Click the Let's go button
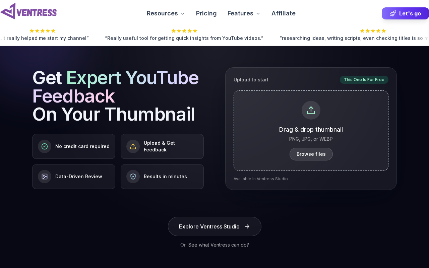429x268 pixels. click(405, 13)
